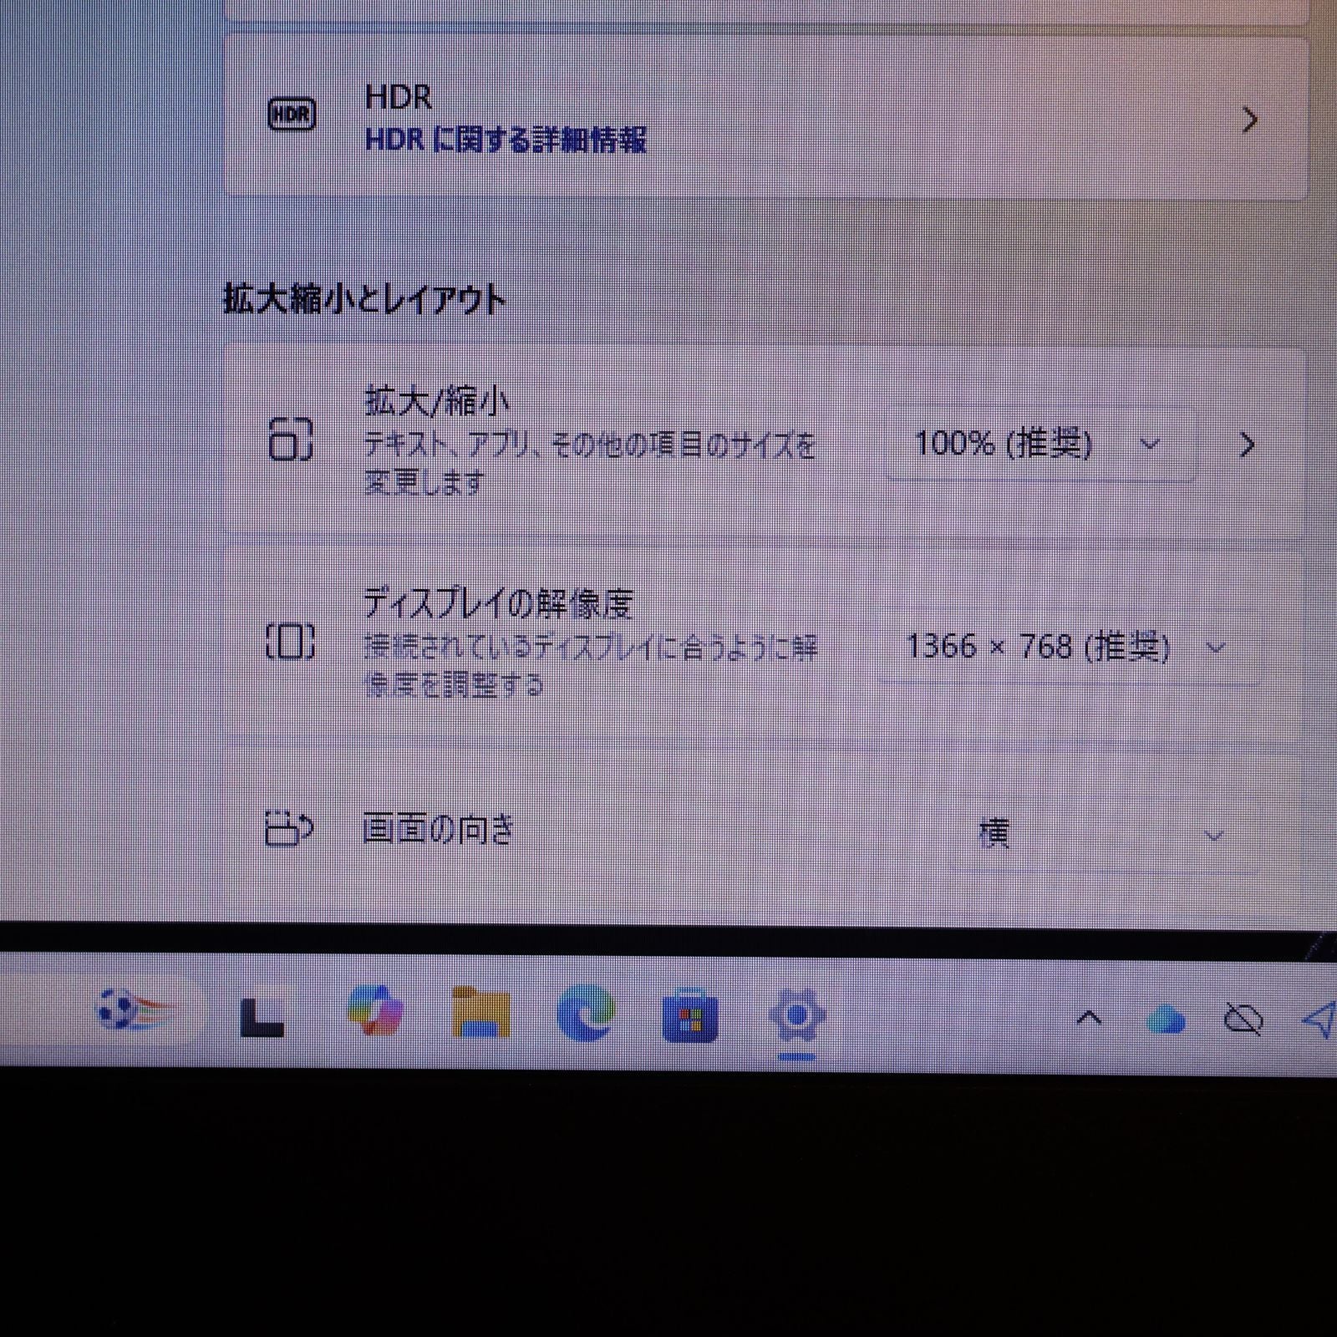Click the Settings gear taskbar icon

pyautogui.click(x=797, y=1016)
